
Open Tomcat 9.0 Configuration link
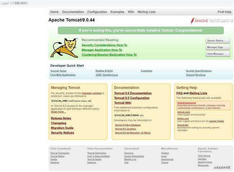[x=132, y=98]
